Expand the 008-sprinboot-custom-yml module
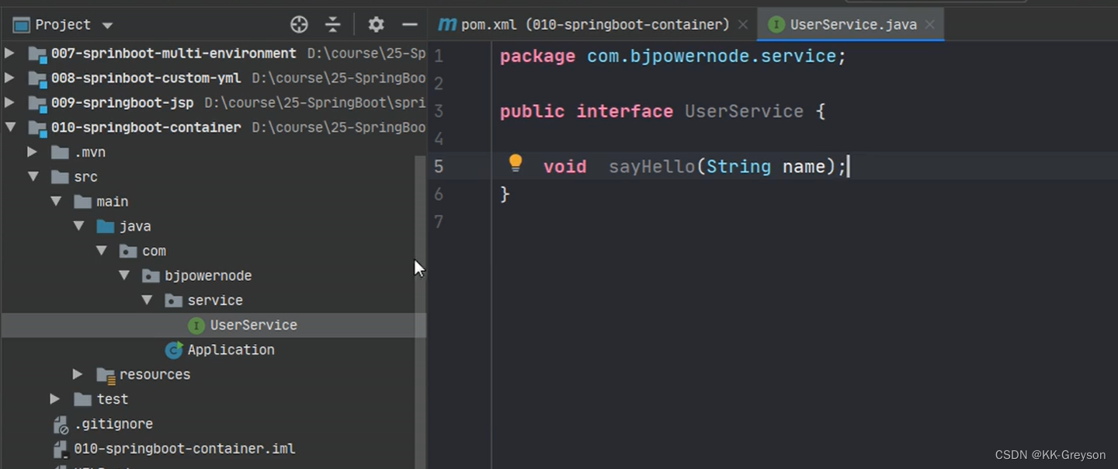Viewport: 1118px width, 469px height. pos(9,78)
